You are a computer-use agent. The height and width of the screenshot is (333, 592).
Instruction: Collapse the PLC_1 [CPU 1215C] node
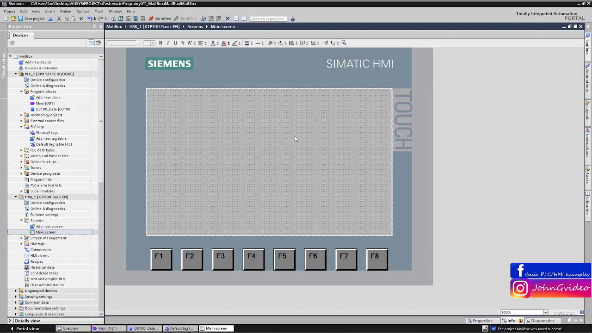point(15,74)
